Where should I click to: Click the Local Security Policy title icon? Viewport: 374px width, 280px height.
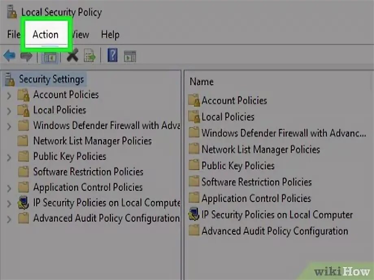(x=11, y=12)
